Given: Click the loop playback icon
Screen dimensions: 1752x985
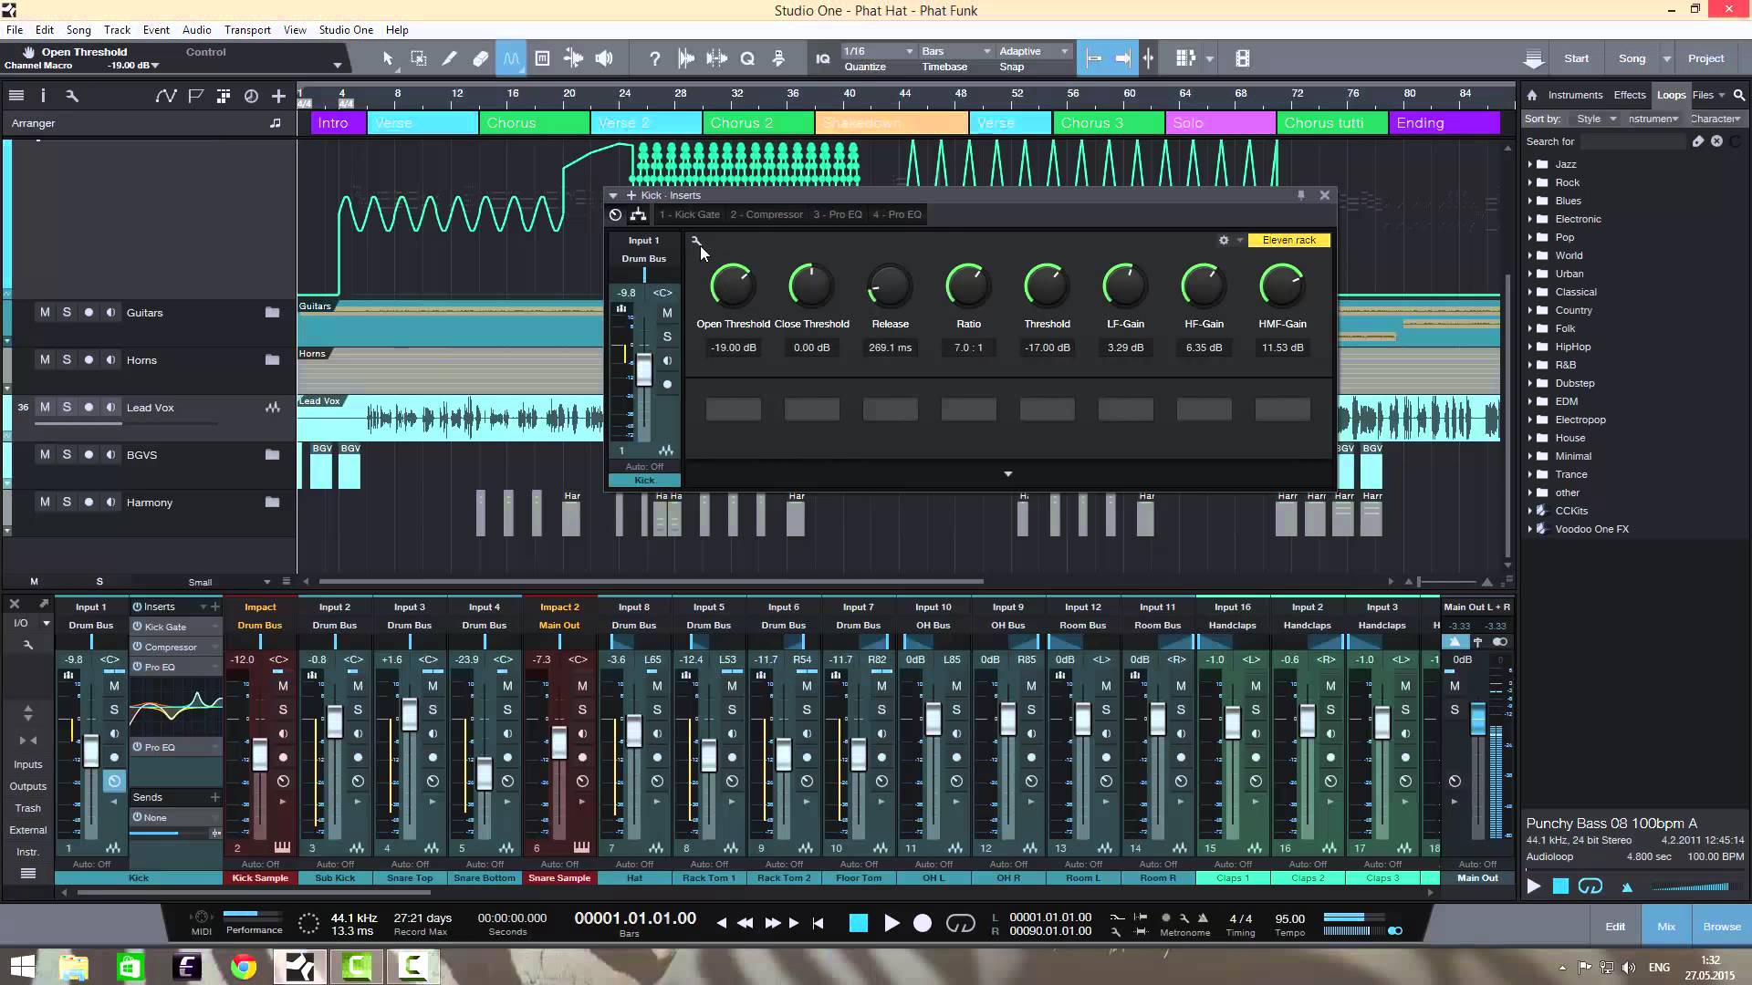Looking at the screenshot, I should [x=962, y=924].
